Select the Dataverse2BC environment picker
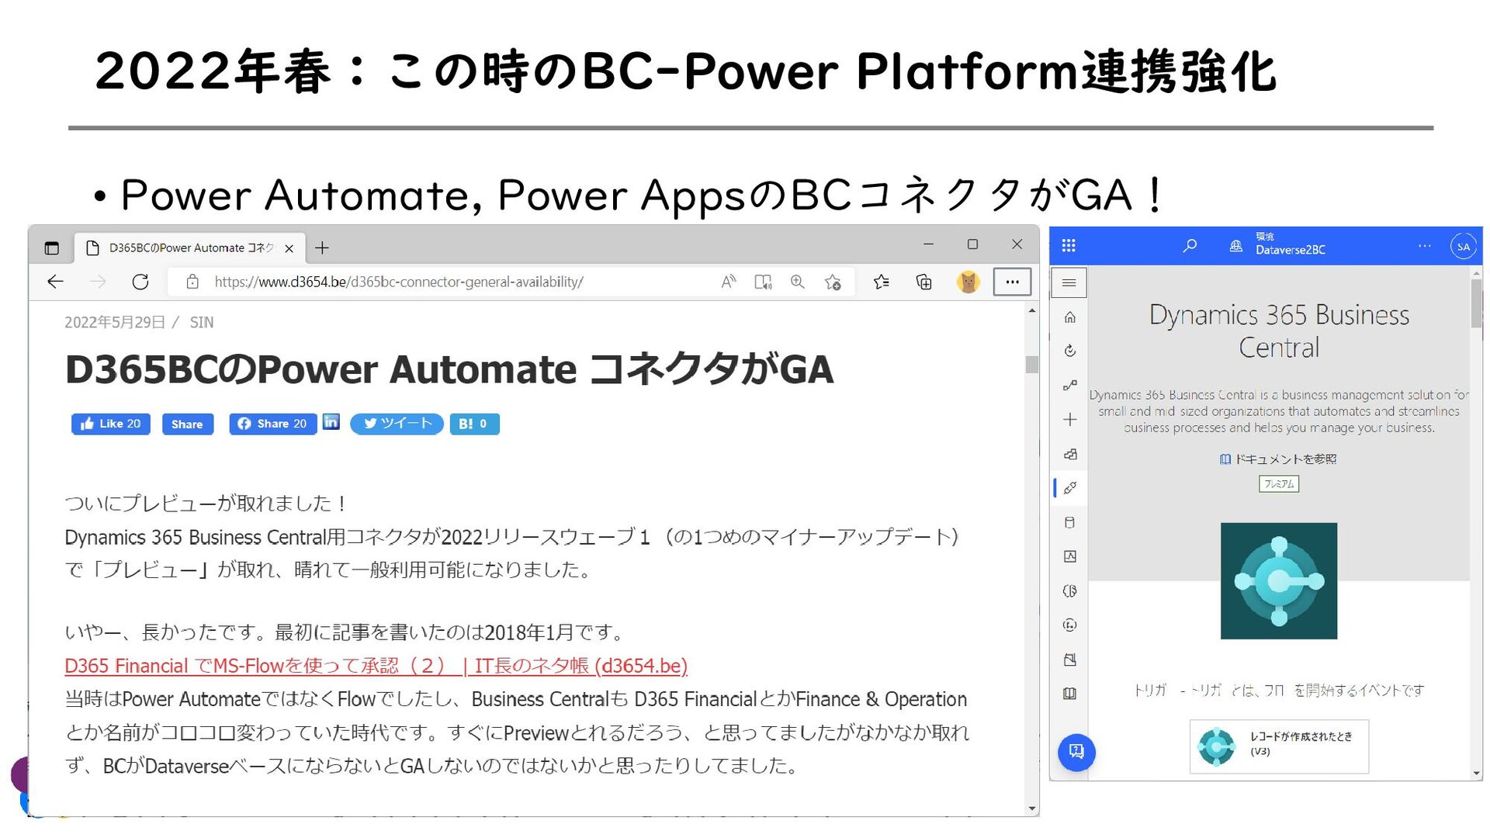The image size is (1490, 838). [x=1277, y=244]
